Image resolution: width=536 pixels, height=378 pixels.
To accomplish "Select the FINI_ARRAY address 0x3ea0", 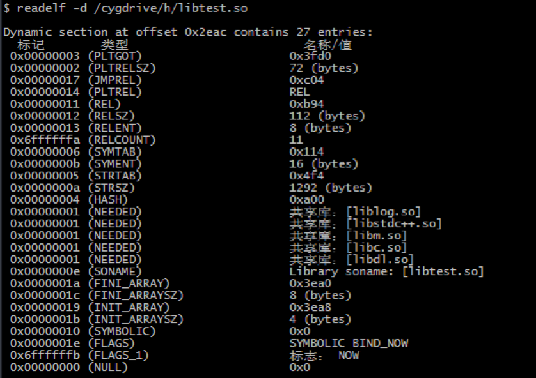I will 310,283.
